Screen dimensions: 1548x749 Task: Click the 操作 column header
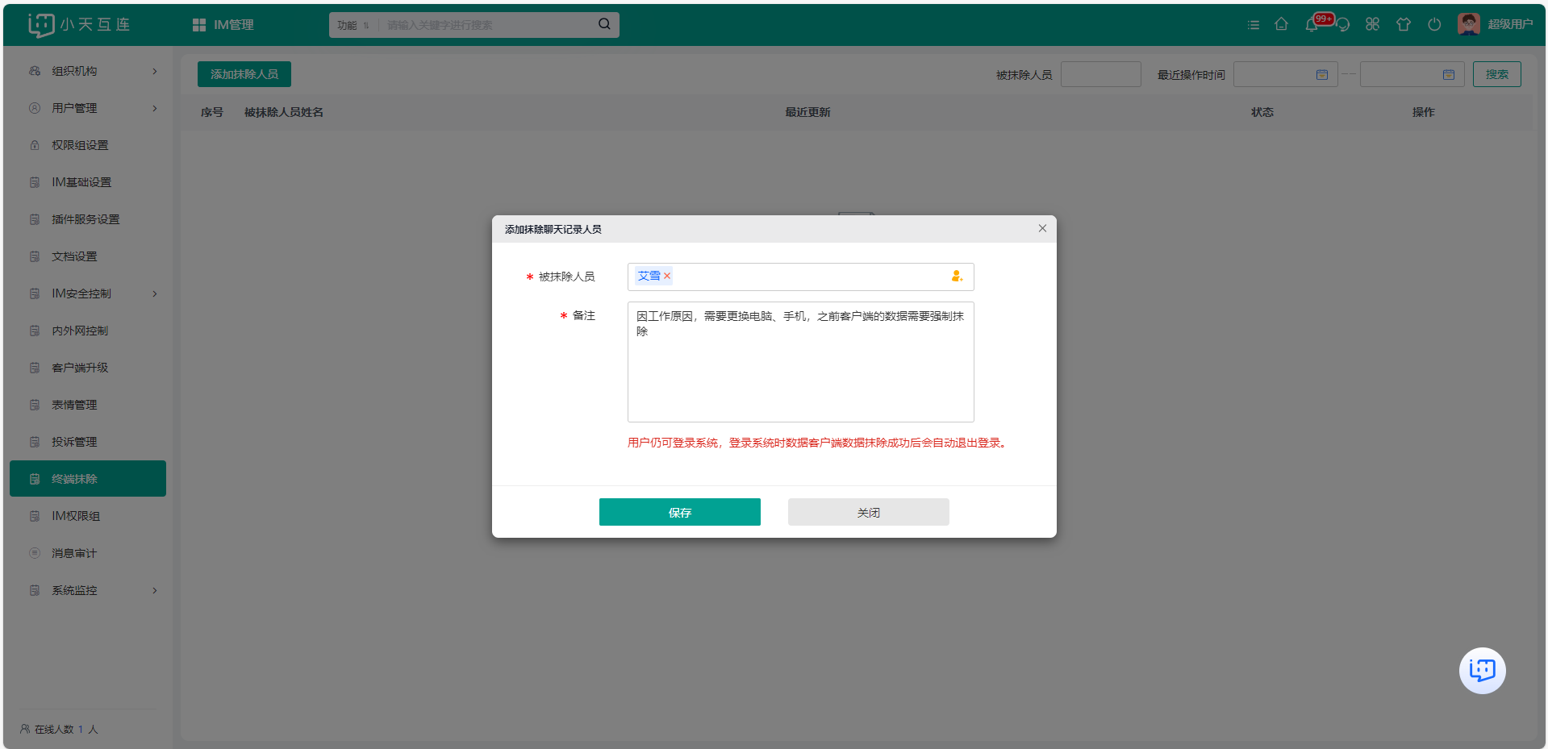(1424, 112)
